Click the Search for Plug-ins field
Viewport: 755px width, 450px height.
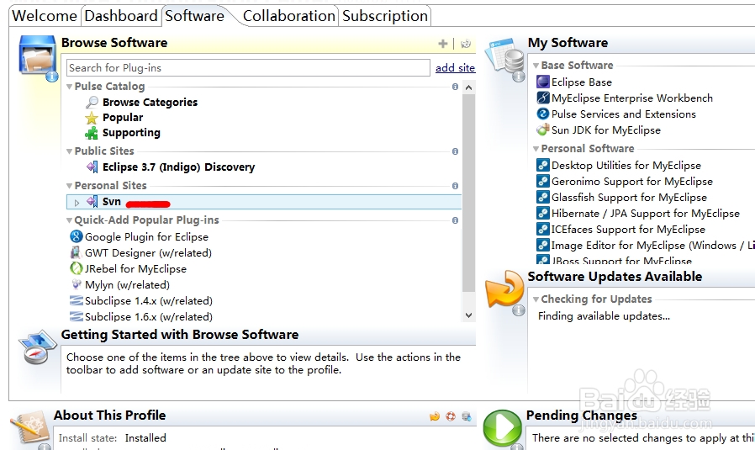pos(248,68)
